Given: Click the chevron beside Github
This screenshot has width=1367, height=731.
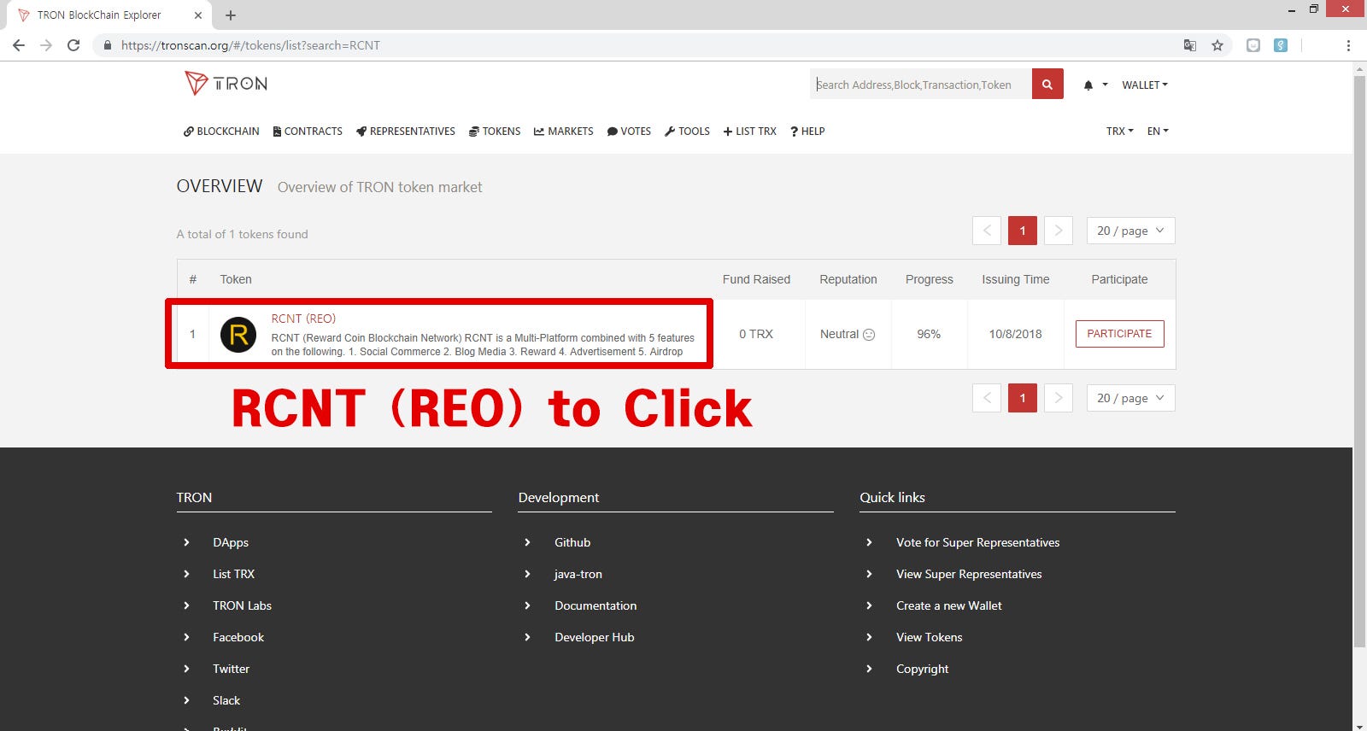Looking at the screenshot, I should [527, 542].
